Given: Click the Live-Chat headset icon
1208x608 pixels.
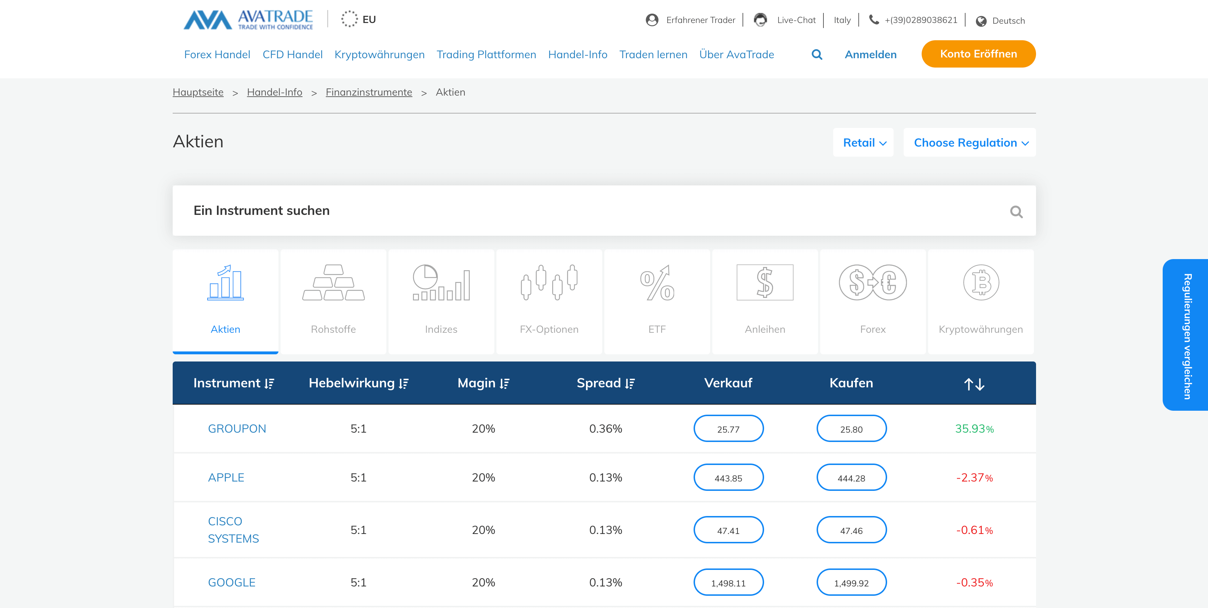Looking at the screenshot, I should point(760,20).
